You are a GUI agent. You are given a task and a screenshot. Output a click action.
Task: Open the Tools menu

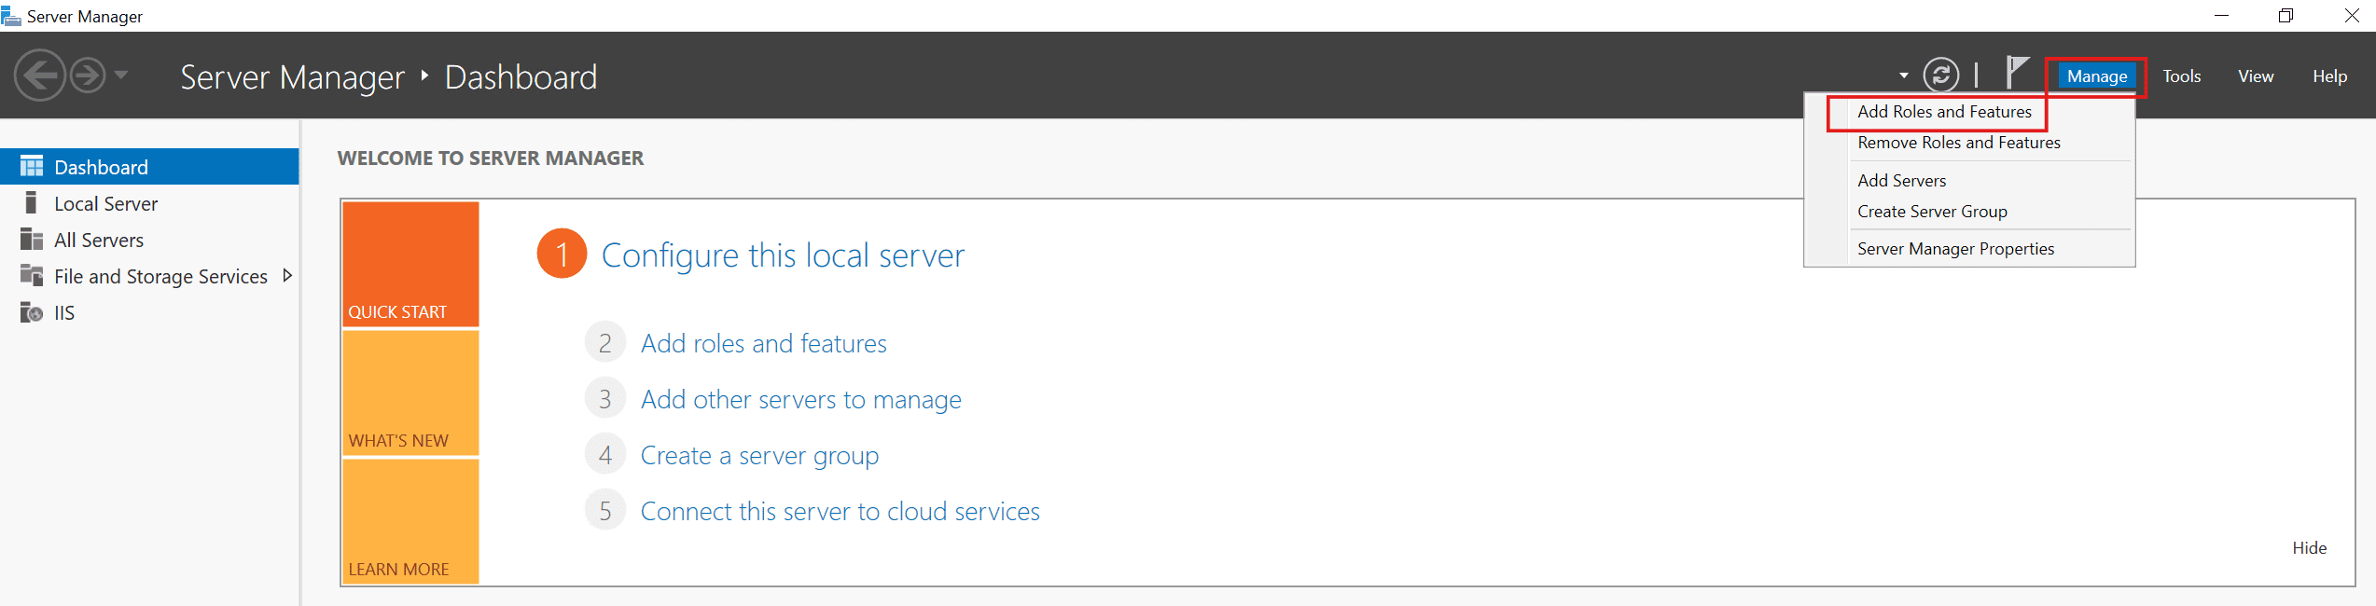pyautogui.click(x=2181, y=76)
